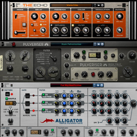This screenshot has width=137, height=137.
Task: Toggle the Filter section in The Echo
Action: pyautogui.click(x=73, y=25)
